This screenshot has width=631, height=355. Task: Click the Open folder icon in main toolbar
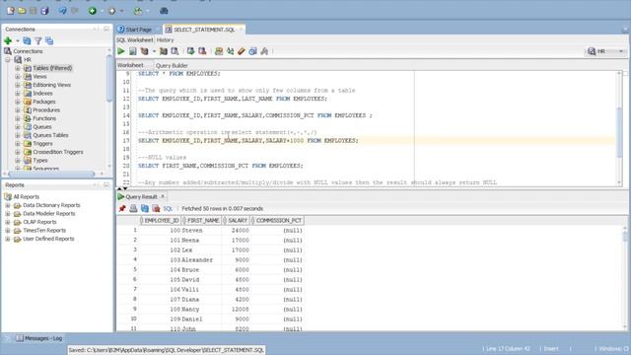pos(22,11)
